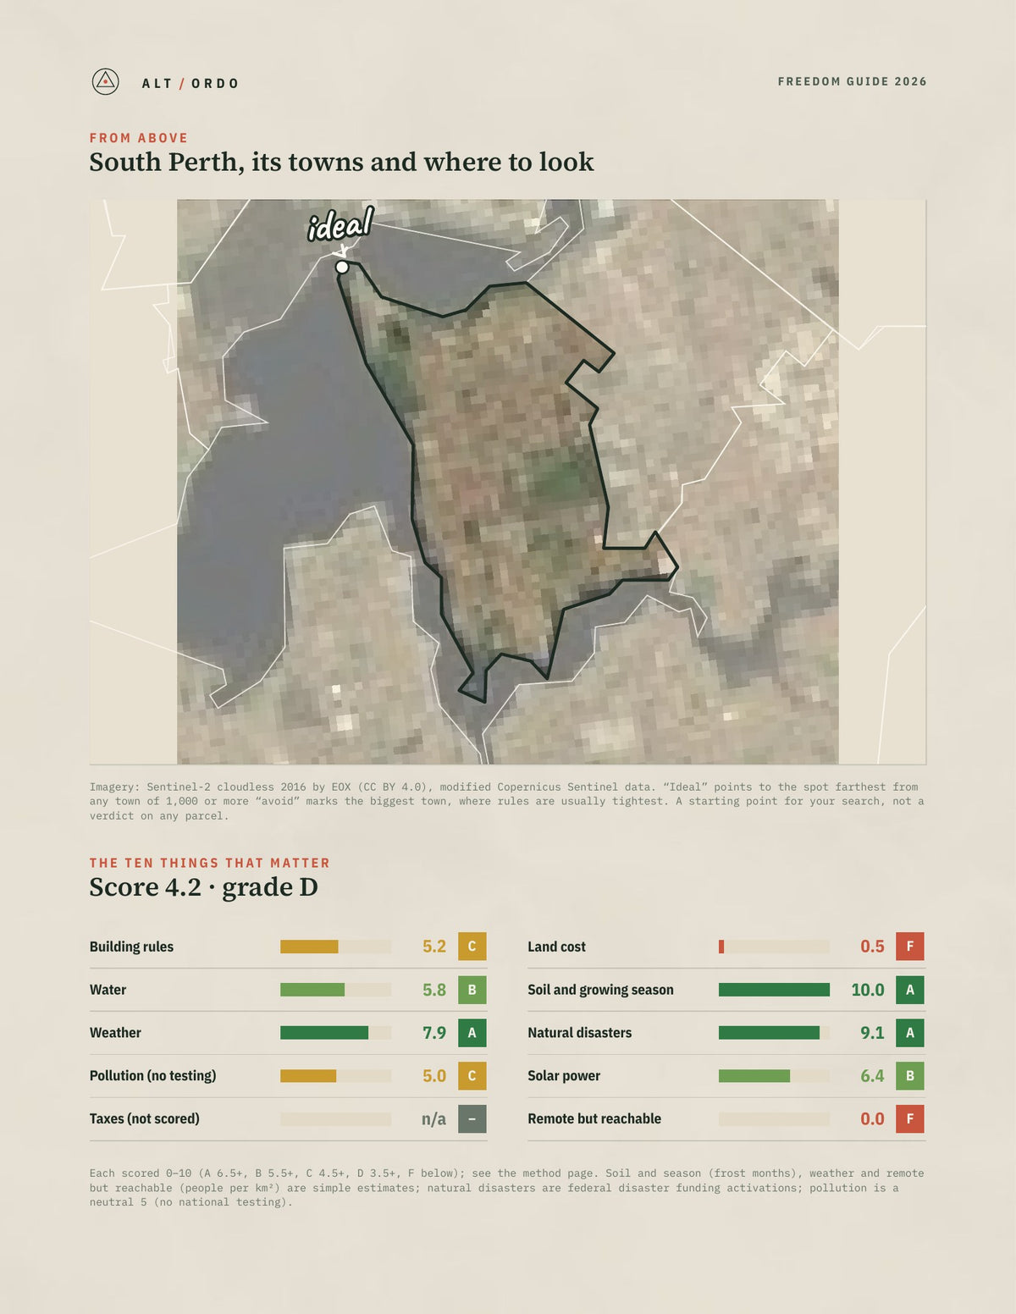Click the C grade badge for Pollution
This screenshot has height=1314, width=1016.
pyautogui.click(x=472, y=1076)
